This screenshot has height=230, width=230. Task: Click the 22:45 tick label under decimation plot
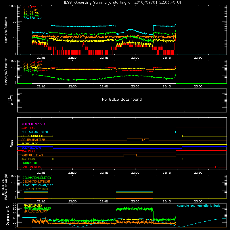[x=104, y=202]
